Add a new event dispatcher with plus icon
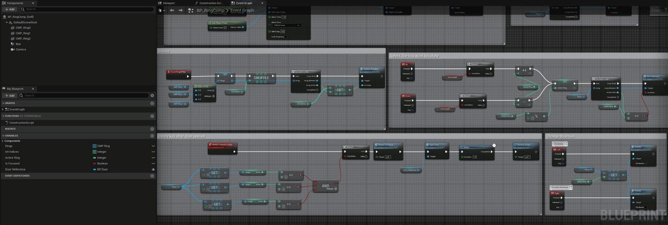This screenshot has height=225, width=668. [152, 176]
